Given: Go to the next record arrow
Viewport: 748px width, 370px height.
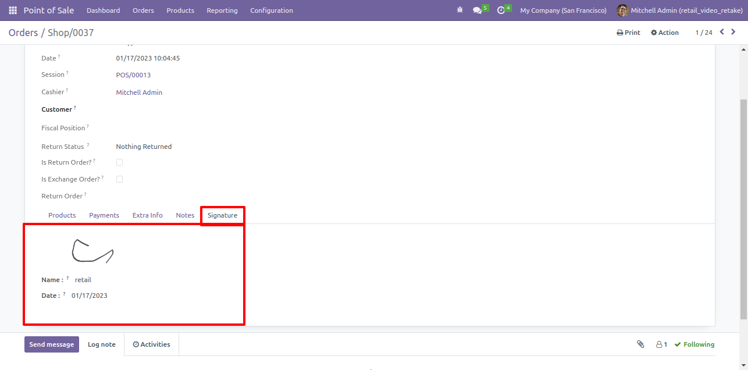Looking at the screenshot, I should coord(733,32).
